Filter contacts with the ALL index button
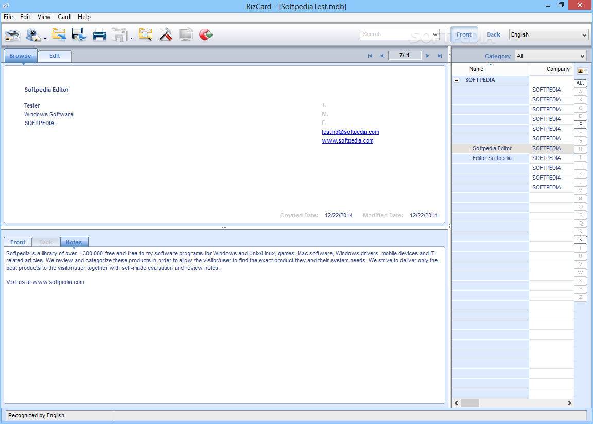Image resolution: width=593 pixels, height=424 pixels. pyautogui.click(x=581, y=83)
